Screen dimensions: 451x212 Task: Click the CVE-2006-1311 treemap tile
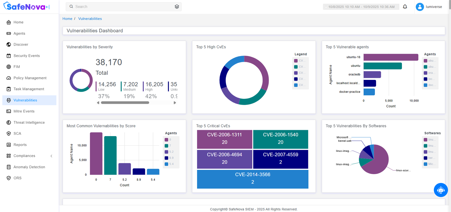224,139
